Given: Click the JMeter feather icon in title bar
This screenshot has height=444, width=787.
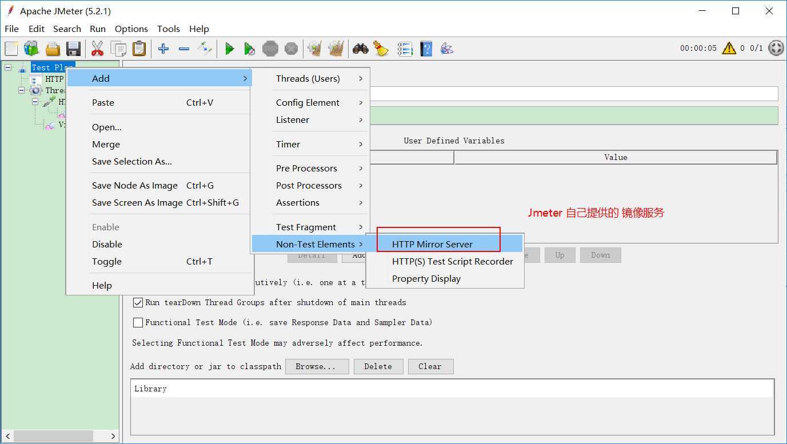Looking at the screenshot, I should click(10, 11).
